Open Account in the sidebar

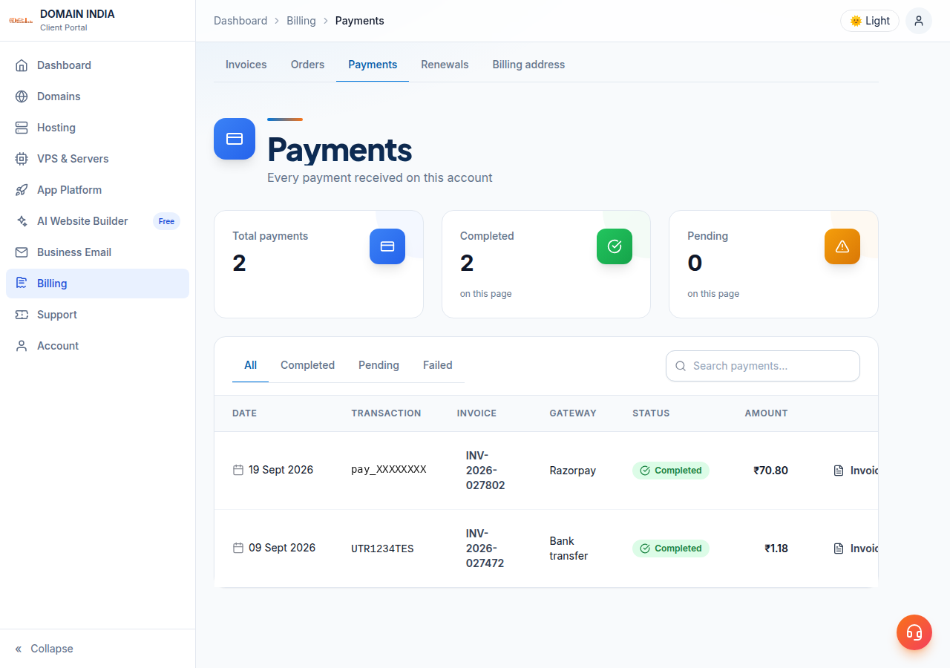97,346
